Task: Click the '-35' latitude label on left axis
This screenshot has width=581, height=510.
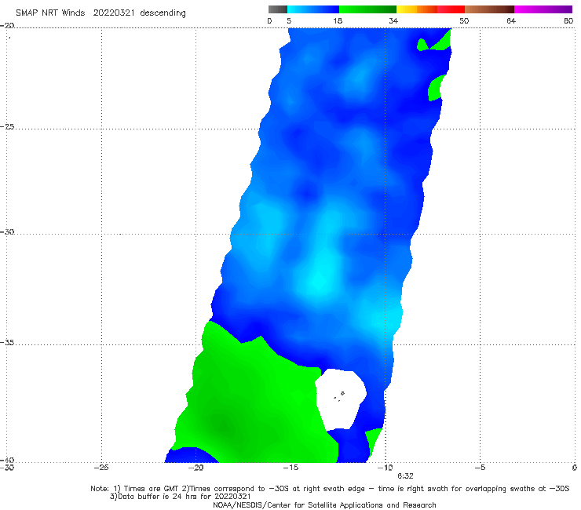Action: (7, 342)
